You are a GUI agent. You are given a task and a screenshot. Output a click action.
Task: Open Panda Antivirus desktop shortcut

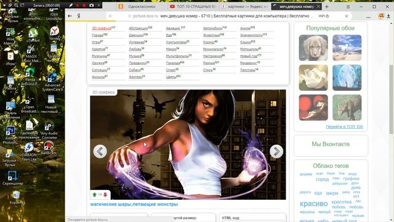pos(30,76)
